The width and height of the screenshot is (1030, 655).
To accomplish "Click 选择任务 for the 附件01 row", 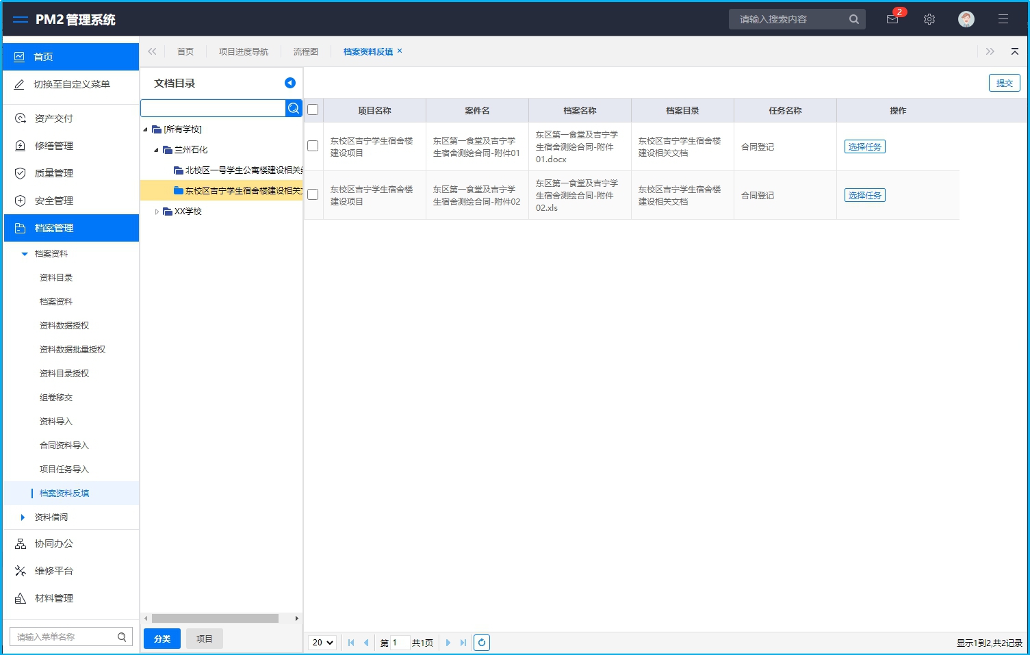I will click(864, 146).
